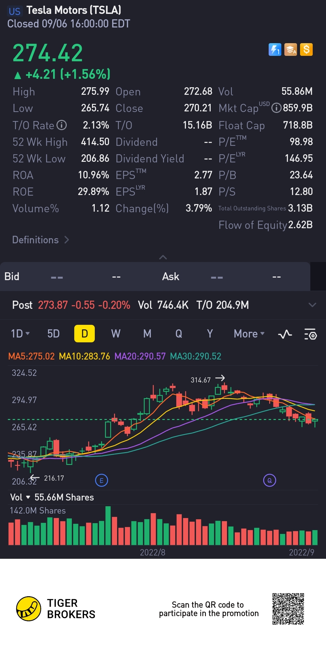Open chart settings icon
The height and width of the screenshot is (659, 326).
310,334
